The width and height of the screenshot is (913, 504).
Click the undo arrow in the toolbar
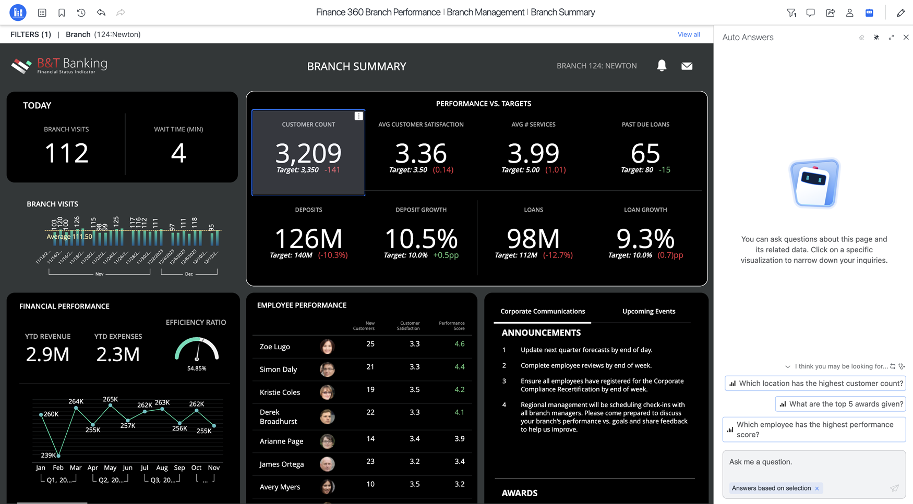pyautogui.click(x=101, y=13)
